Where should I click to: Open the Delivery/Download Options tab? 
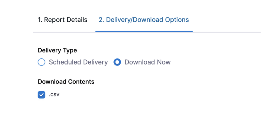(x=144, y=20)
